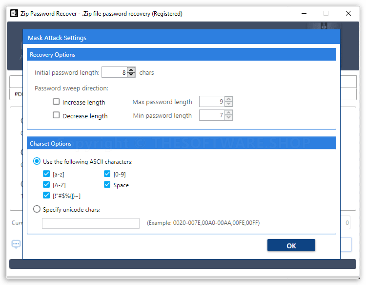Screen dimensions: 366x285
Task: Uncheck the [A-Z] uppercase charset
Action: (x=46, y=185)
